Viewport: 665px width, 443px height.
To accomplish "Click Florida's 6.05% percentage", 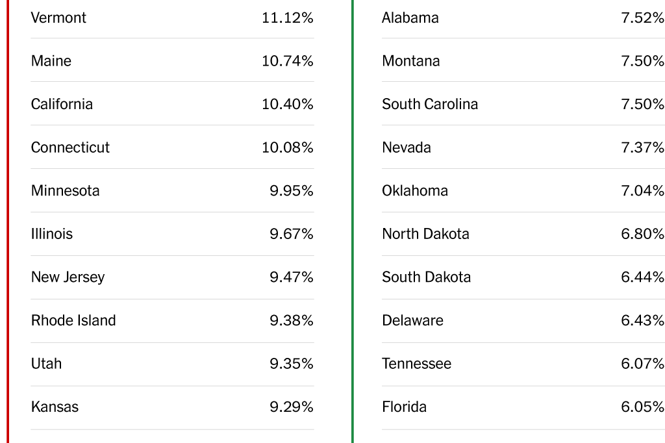I will 642,407.
